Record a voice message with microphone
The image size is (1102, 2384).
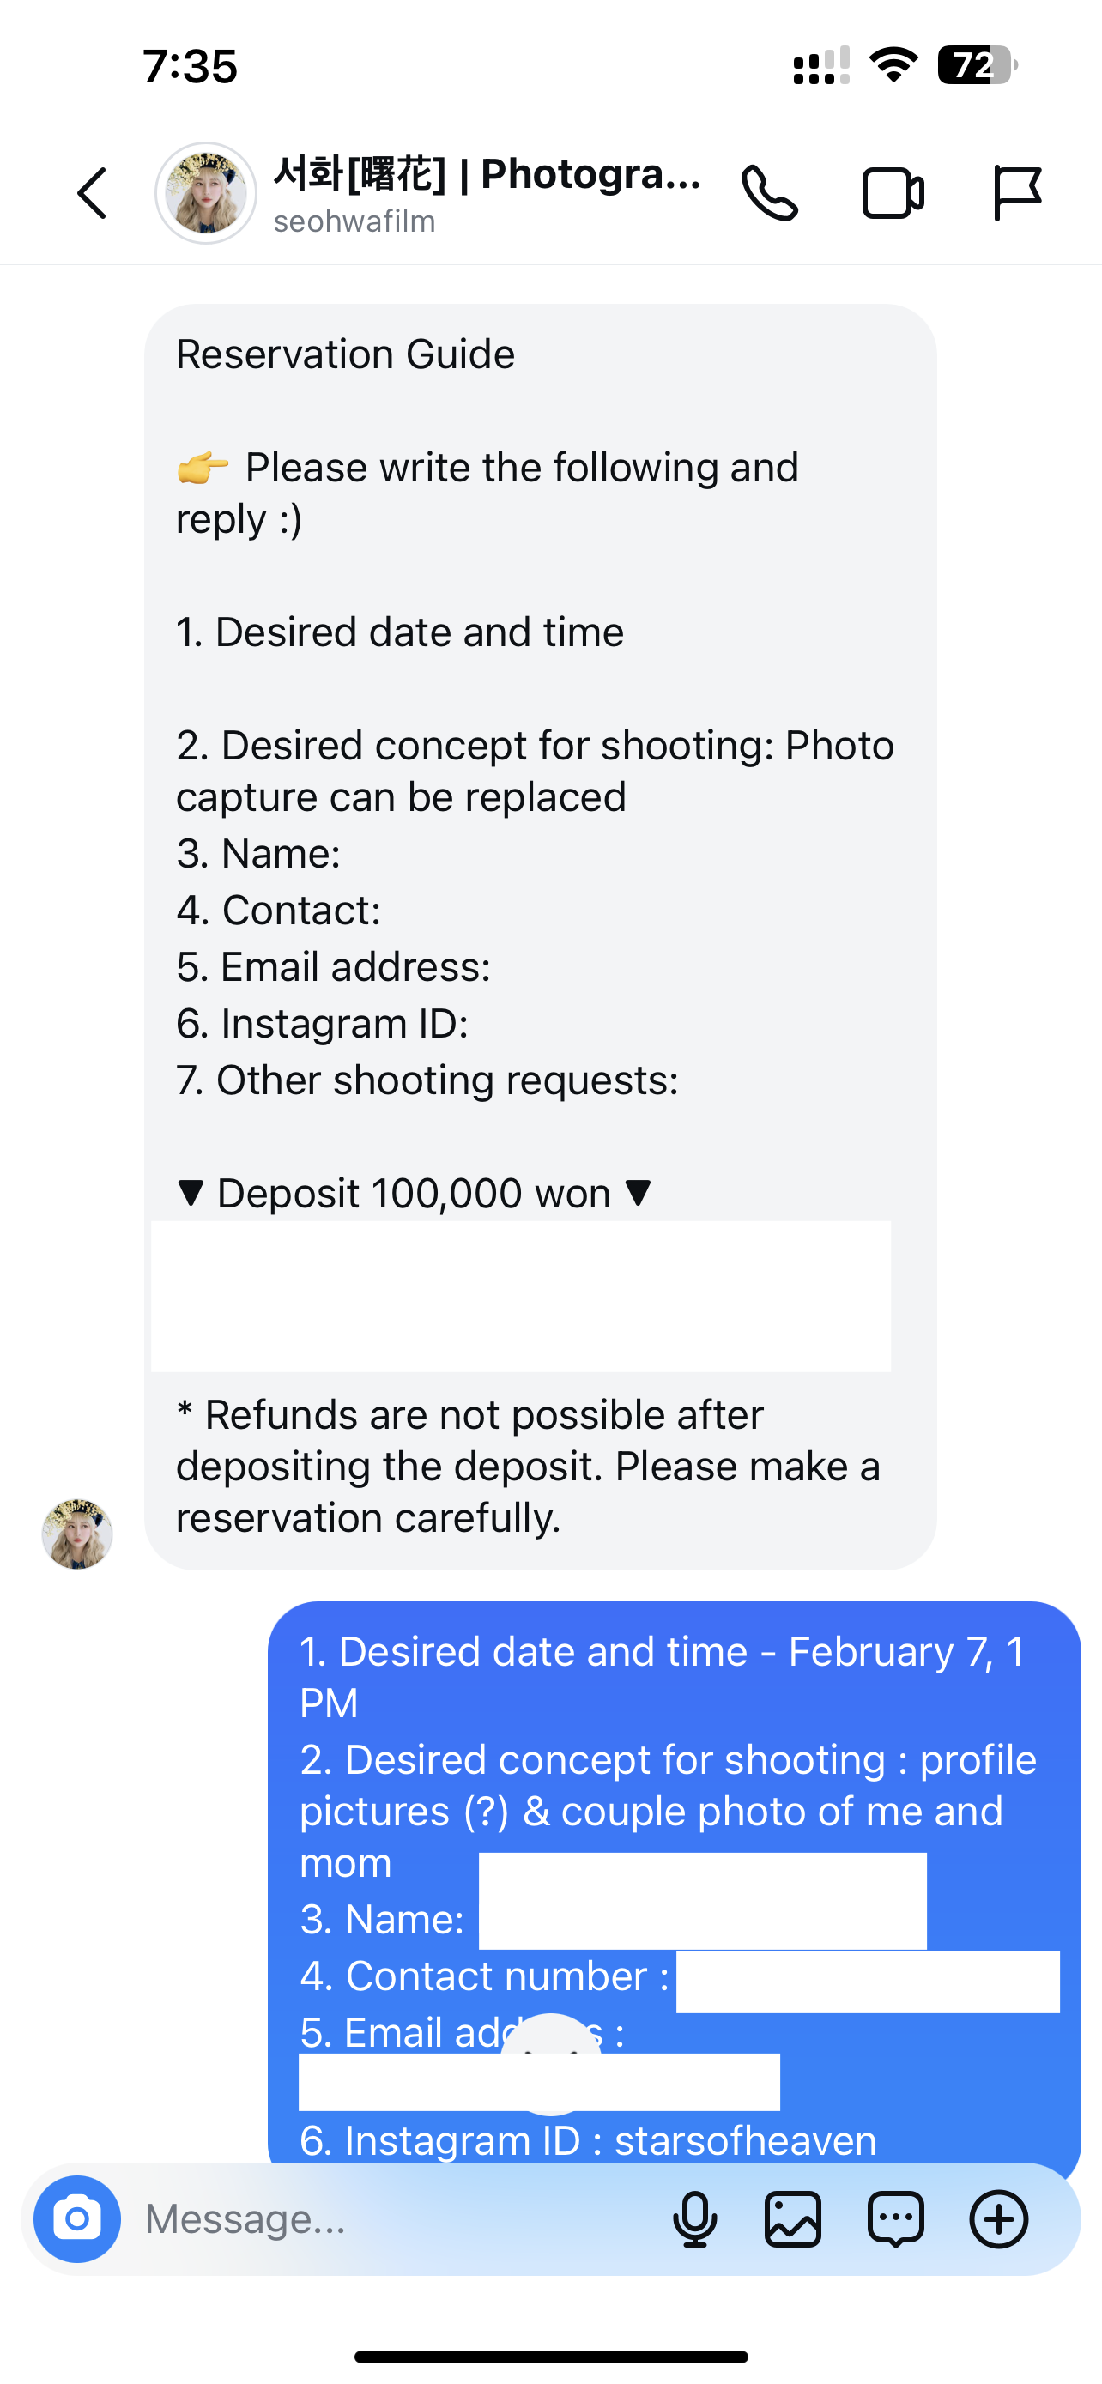[695, 2218]
